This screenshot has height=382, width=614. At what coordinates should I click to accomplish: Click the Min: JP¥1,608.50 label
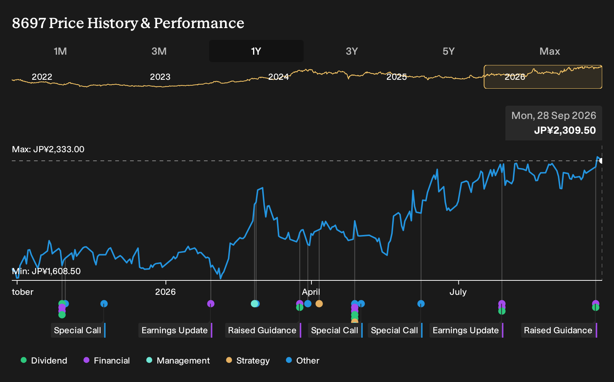click(x=46, y=271)
